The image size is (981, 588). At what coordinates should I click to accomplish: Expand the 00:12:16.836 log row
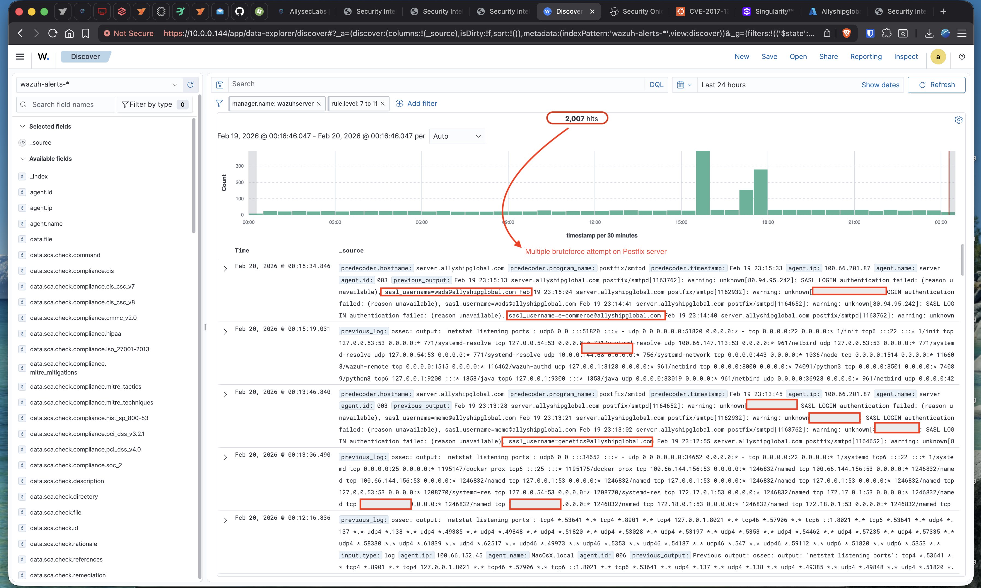(225, 520)
